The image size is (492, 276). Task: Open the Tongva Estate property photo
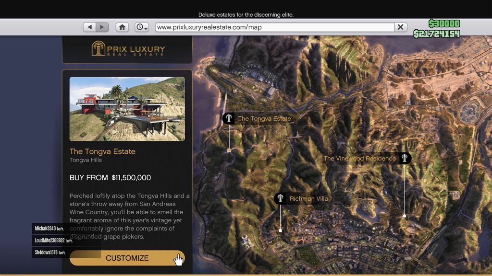(127, 109)
